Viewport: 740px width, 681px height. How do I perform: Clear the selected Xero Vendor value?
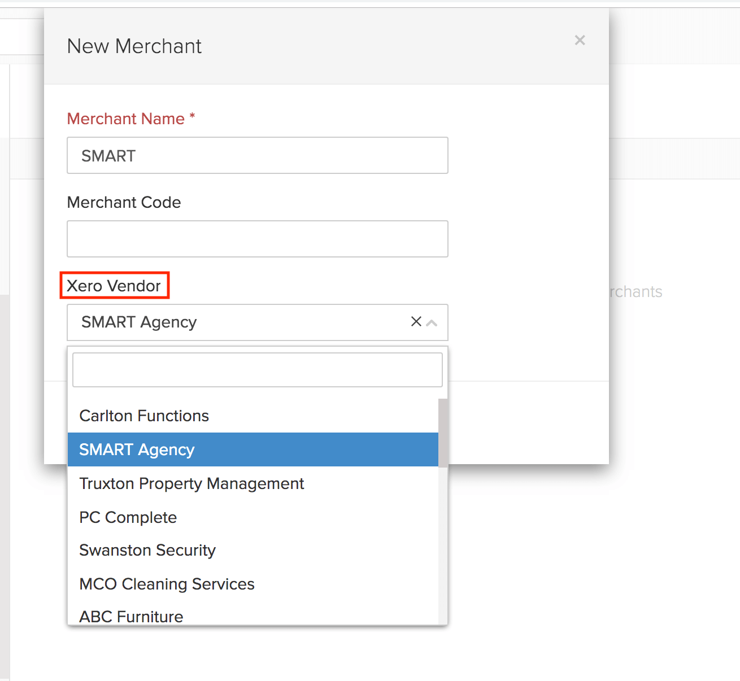tap(416, 321)
